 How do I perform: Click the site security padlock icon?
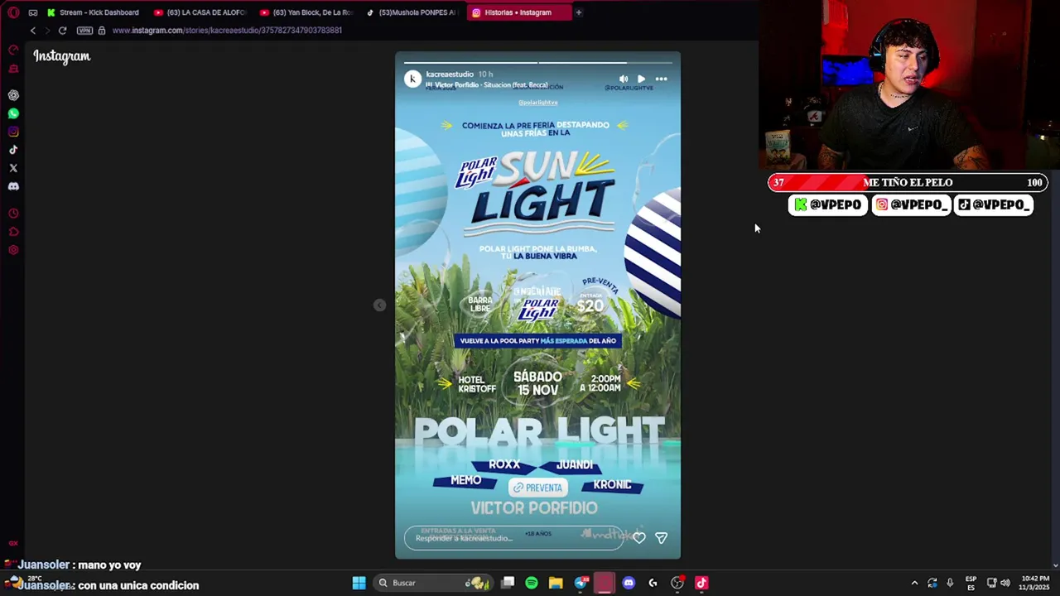pyautogui.click(x=102, y=31)
